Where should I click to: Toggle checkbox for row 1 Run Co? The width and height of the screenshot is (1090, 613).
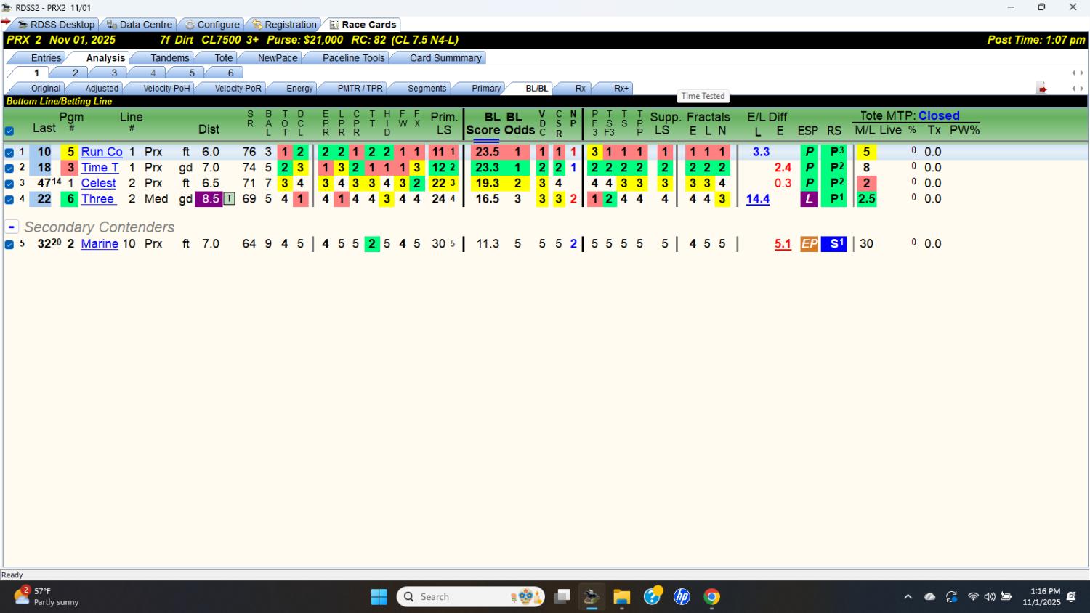pos(9,153)
